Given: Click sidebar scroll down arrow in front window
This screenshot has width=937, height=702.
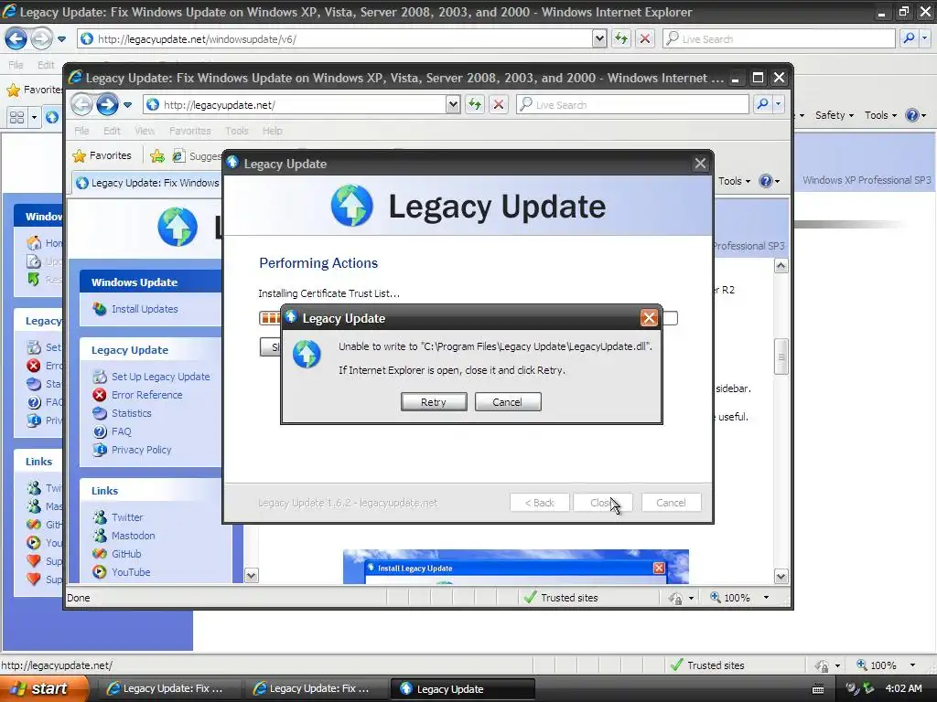Looking at the screenshot, I should pos(252,576).
